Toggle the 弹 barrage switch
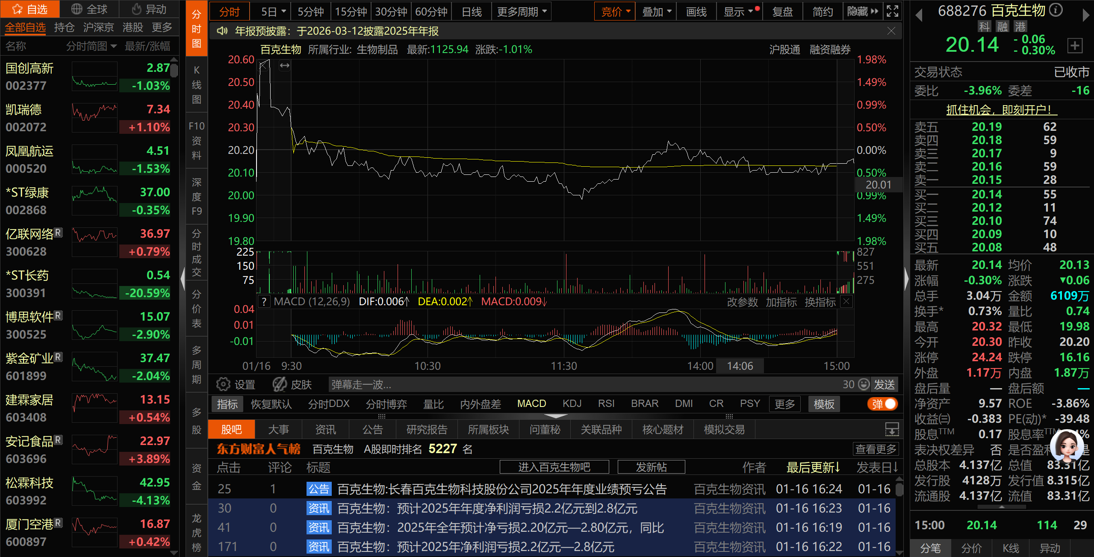Screen dimensions: 1094x557 (883, 404)
